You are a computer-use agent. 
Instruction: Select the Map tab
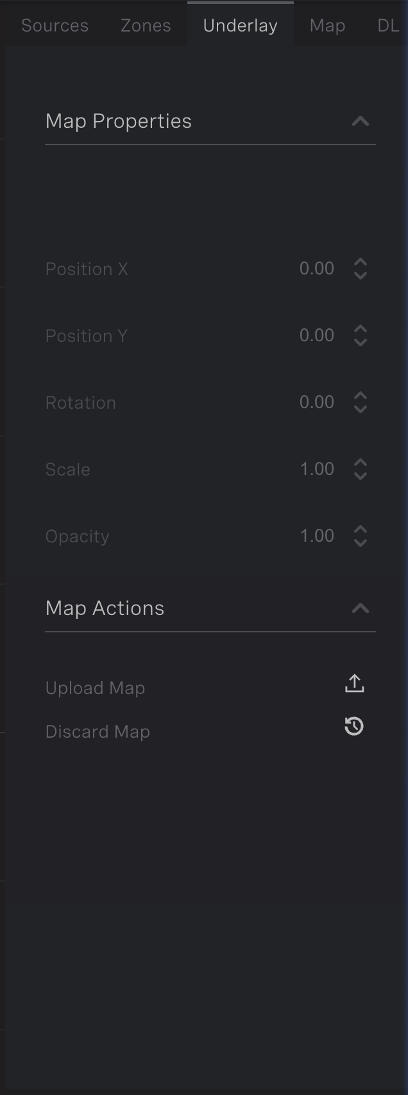click(x=327, y=26)
